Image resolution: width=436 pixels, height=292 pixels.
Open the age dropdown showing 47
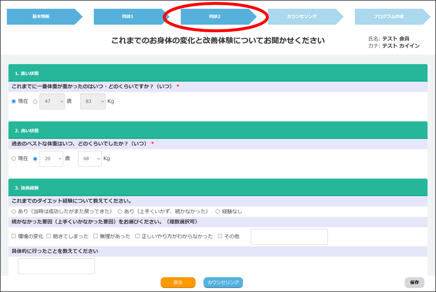click(52, 102)
